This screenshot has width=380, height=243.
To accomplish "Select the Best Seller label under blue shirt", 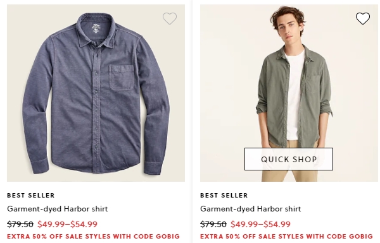I will (31, 195).
